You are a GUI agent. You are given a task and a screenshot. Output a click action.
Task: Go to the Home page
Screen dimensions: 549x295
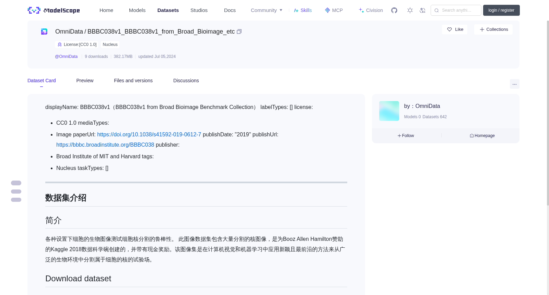click(106, 10)
